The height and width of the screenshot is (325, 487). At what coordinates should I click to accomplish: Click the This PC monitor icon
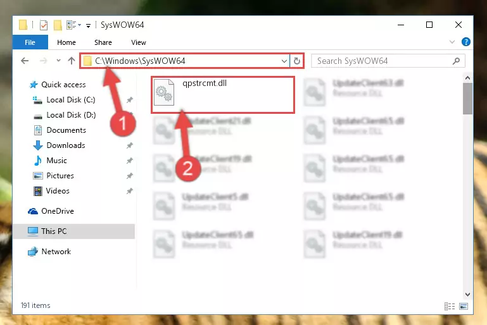click(x=33, y=231)
